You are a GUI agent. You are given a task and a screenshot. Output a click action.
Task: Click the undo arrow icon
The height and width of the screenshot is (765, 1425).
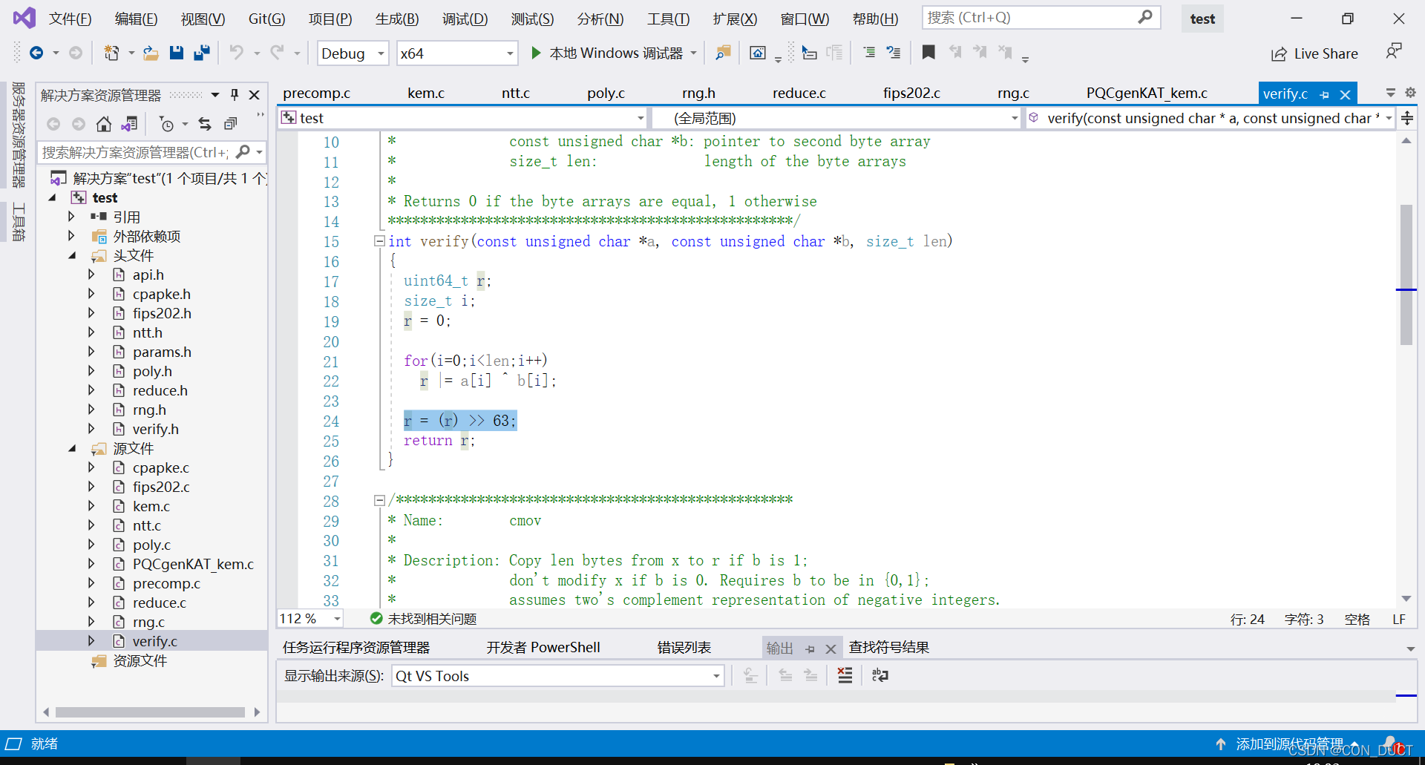(236, 53)
